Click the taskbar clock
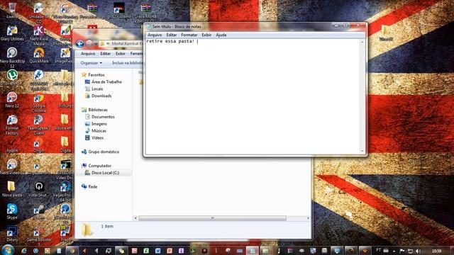 click(437, 251)
